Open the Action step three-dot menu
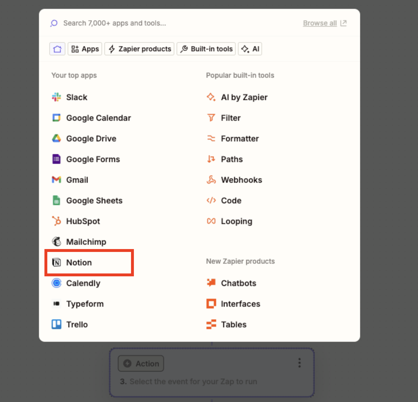 tap(300, 363)
